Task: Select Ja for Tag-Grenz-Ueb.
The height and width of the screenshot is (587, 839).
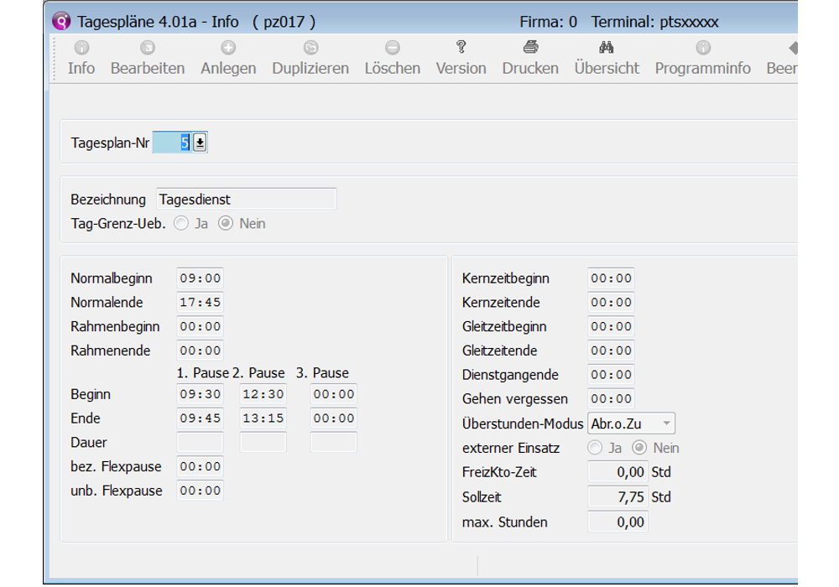Action: 180,224
